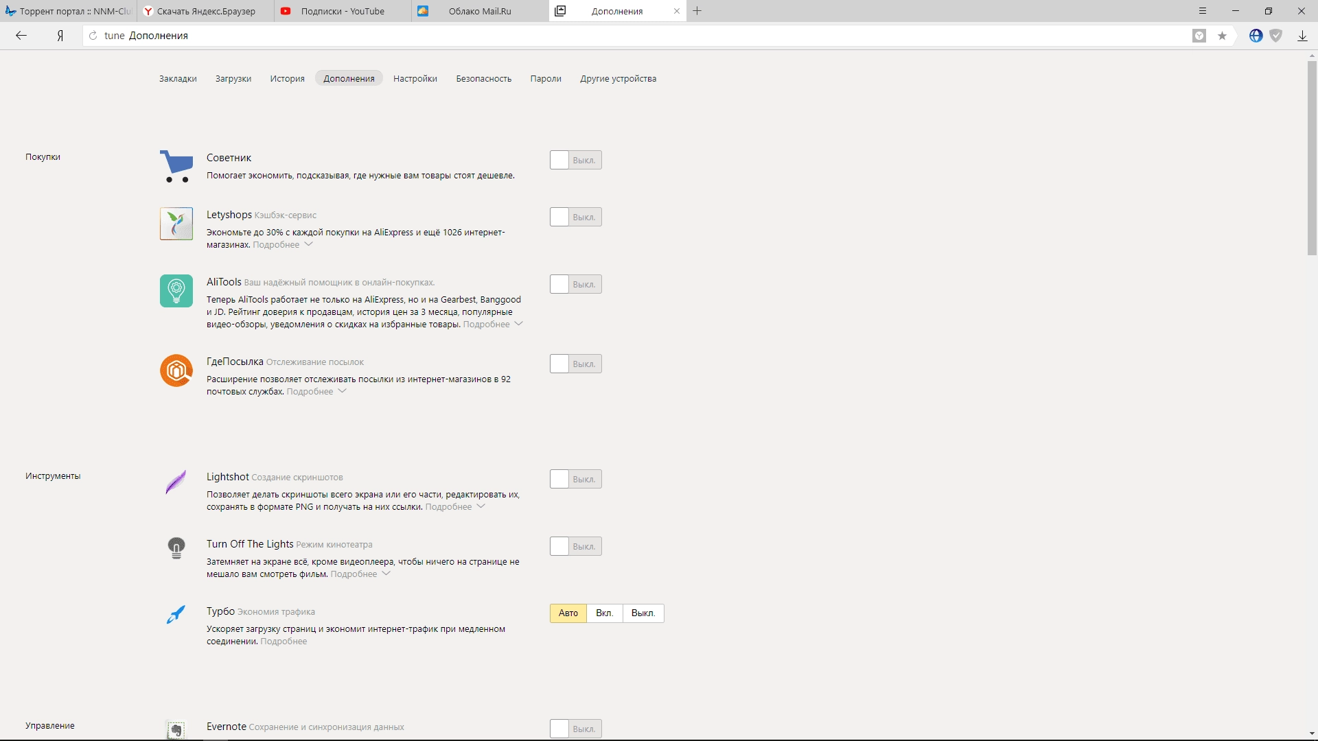Expand Подробнее under Letyshops

point(283,245)
